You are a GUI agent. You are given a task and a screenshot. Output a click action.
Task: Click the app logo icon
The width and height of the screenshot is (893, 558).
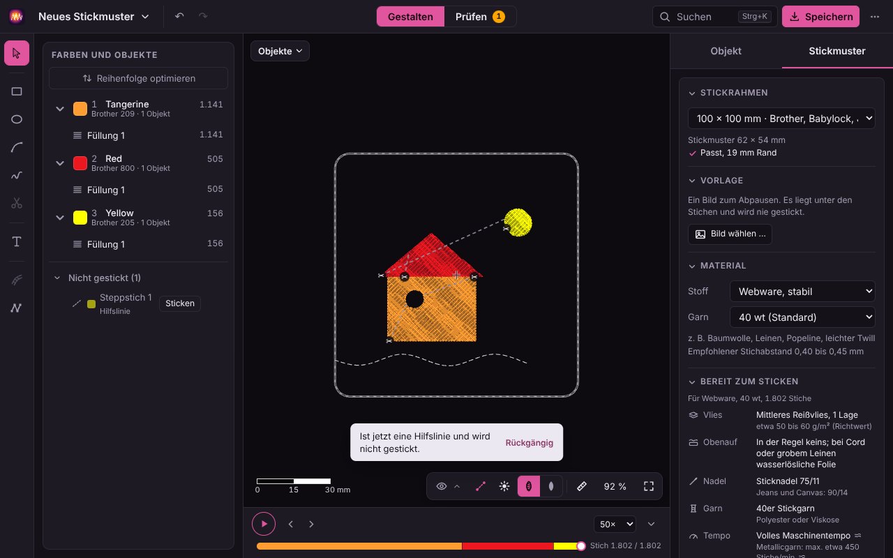click(17, 17)
